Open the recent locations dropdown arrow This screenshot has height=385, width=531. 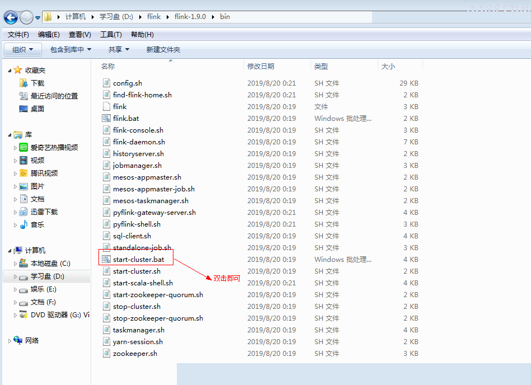[37, 17]
